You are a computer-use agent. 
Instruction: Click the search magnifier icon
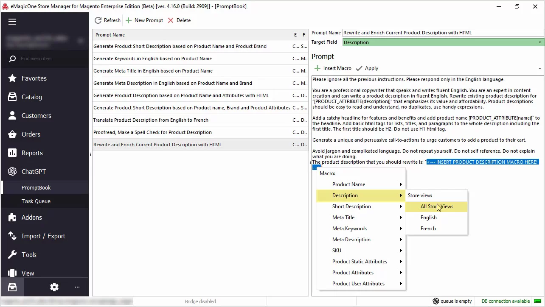[12, 59]
